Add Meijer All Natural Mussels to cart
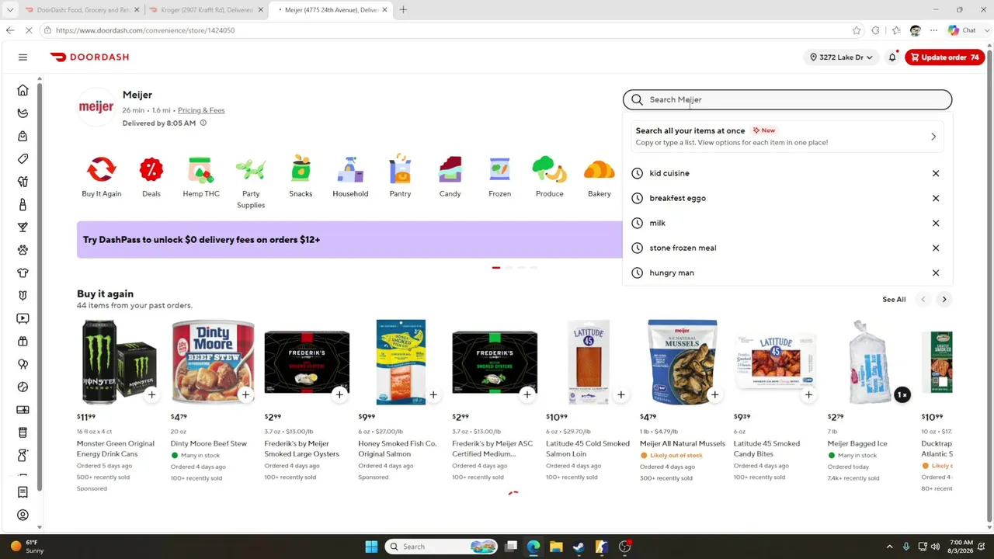 714,394
